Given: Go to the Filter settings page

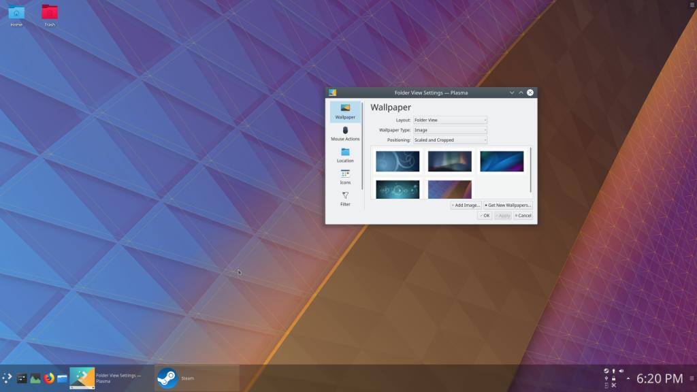Looking at the screenshot, I should 345,199.
